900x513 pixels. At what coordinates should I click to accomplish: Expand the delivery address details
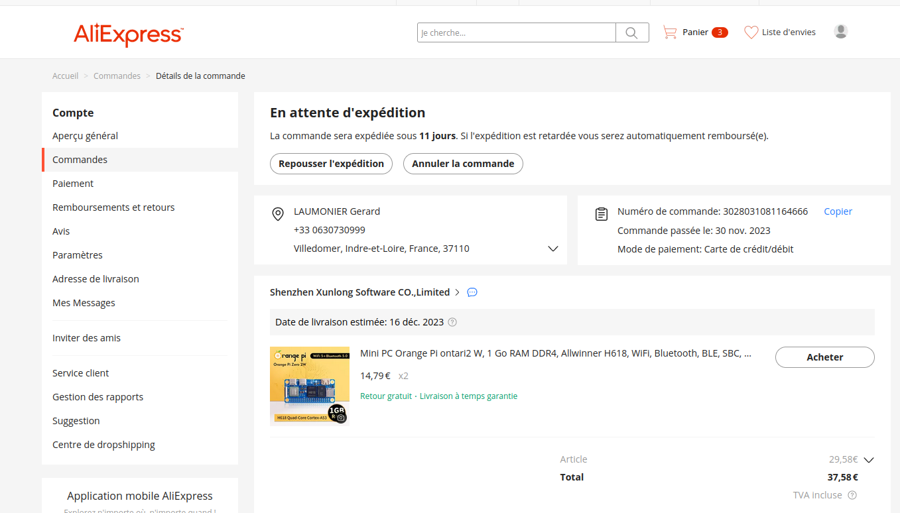tap(552, 249)
